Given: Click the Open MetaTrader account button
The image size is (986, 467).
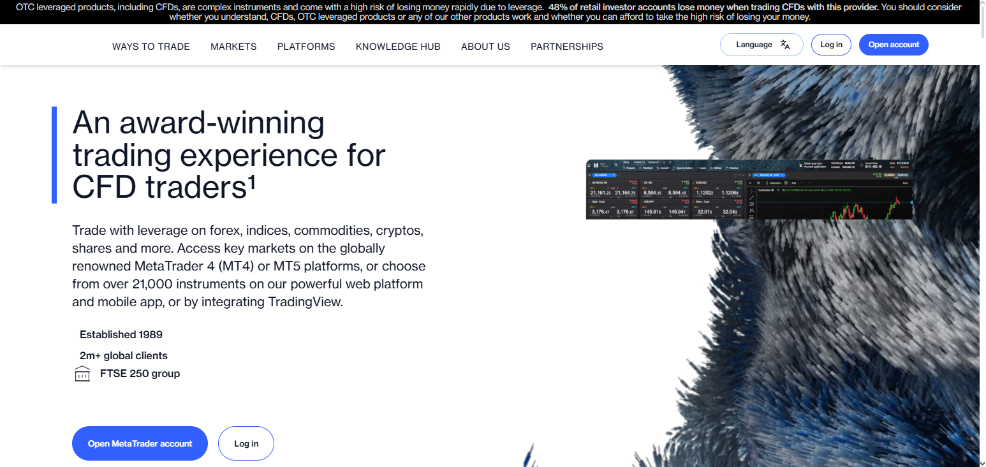Looking at the screenshot, I should [x=140, y=443].
